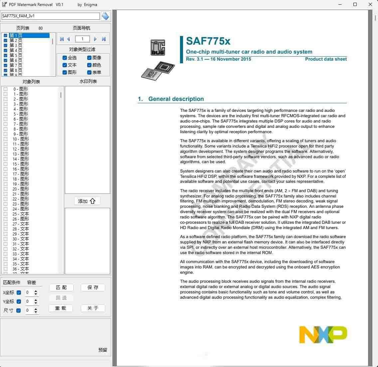Decrease the Y坐标 tolerance spinner value
Image resolution: width=378 pixels, height=367 pixels.
click(x=36, y=303)
